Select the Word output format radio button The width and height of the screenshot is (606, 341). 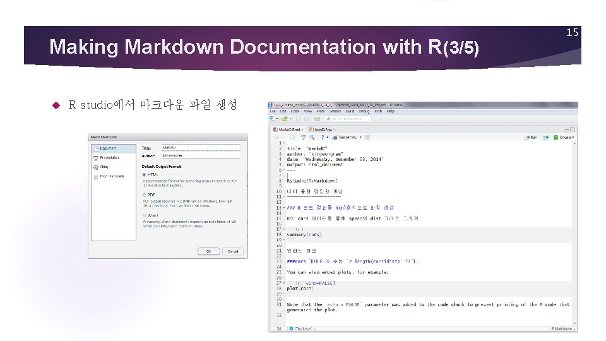click(x=145, y=216)
